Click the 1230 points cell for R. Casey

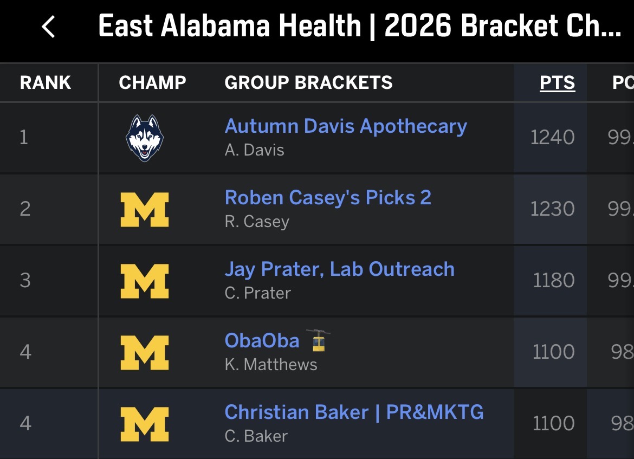point(552,209)
